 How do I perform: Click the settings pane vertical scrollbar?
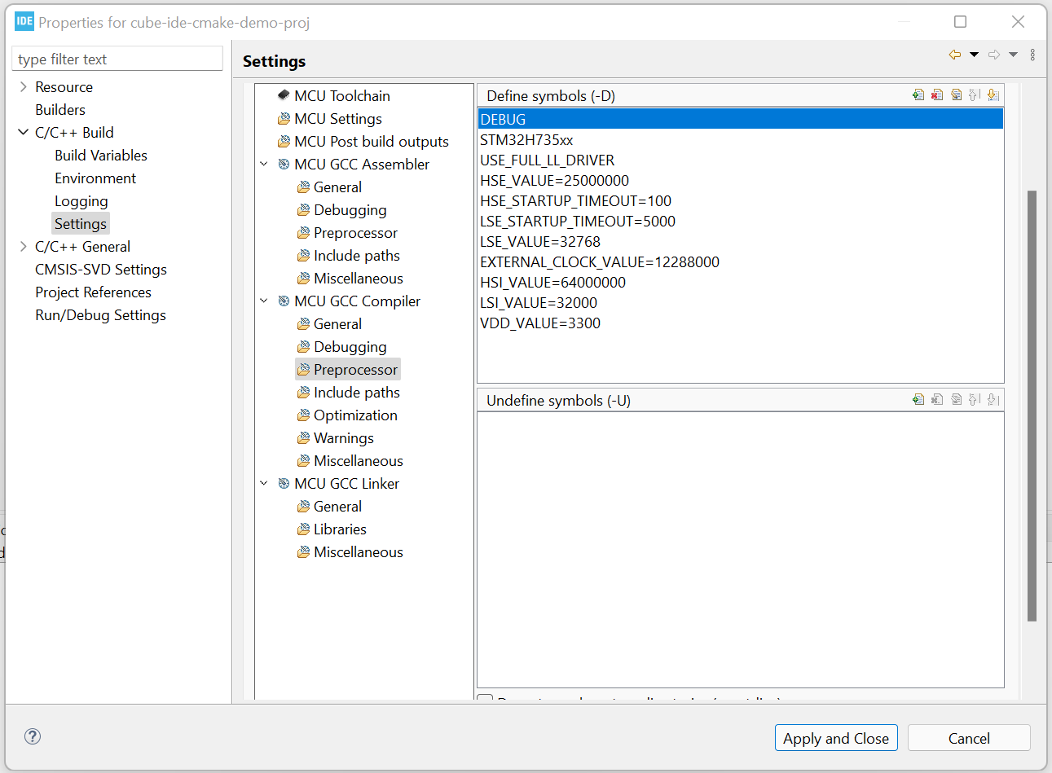pos(1032,406)
